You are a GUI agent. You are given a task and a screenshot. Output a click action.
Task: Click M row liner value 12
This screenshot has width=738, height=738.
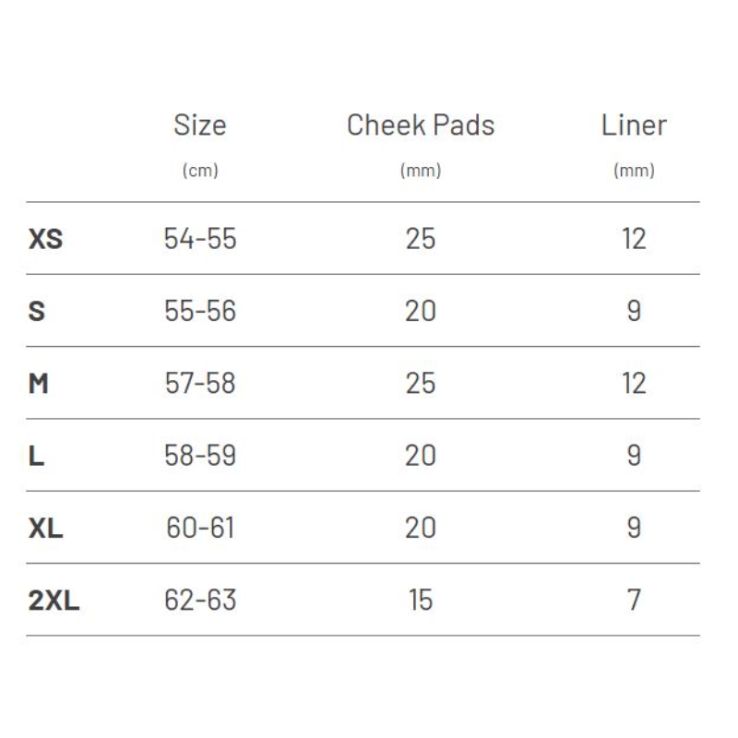(x=634, y=383)
